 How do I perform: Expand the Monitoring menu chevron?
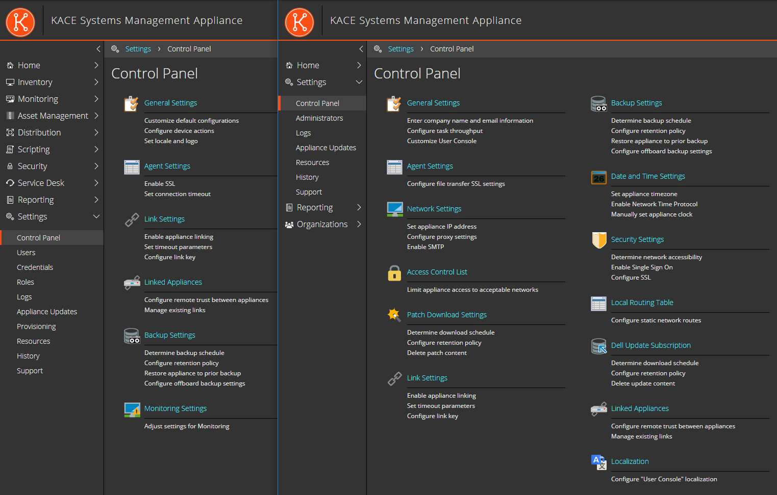click(x=96, y=99)
